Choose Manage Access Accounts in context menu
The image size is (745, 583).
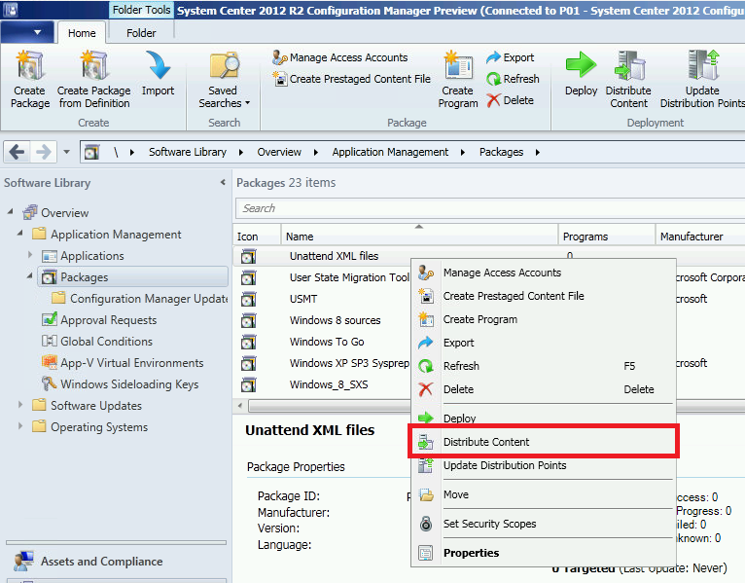[544, 273]
